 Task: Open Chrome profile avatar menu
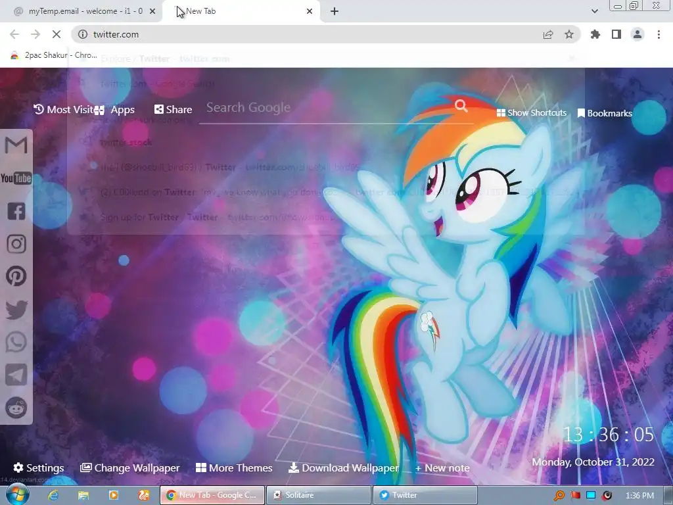pos(638,34)
